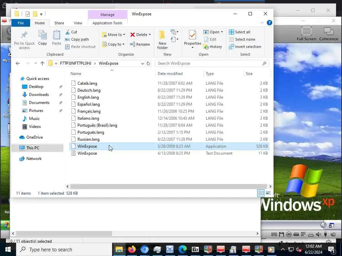Image resolution: width=342 pixels, height=256 pixels.
Task: Refresh the WinExpose folder
Action: tap(148, 63)
